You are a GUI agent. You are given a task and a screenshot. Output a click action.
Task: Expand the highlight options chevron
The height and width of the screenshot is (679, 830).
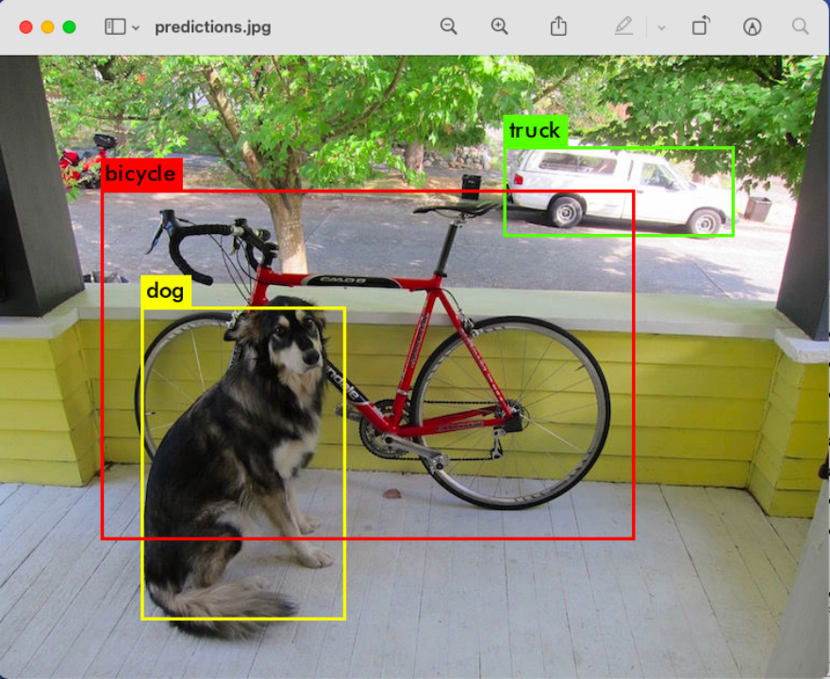pyautogui.click(x=661, y=28)
